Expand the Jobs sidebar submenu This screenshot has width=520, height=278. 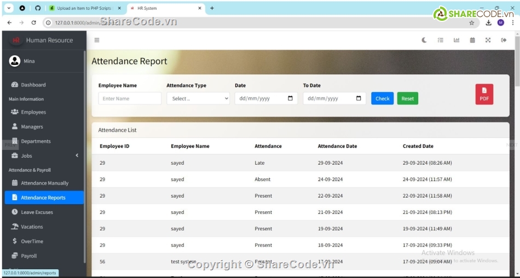[x=44, y=155]
